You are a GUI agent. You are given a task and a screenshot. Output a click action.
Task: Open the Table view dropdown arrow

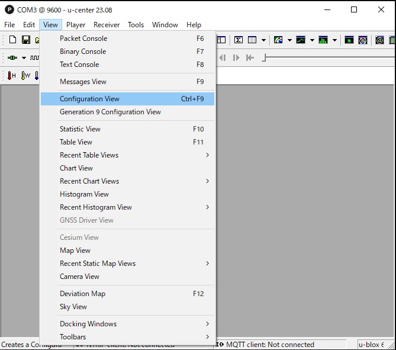tap(263, 40)
